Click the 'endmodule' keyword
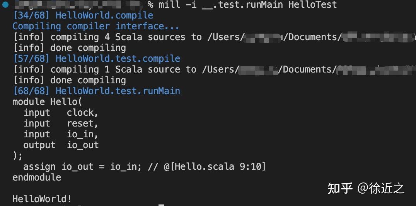416x206 pixels. point(37,177)
